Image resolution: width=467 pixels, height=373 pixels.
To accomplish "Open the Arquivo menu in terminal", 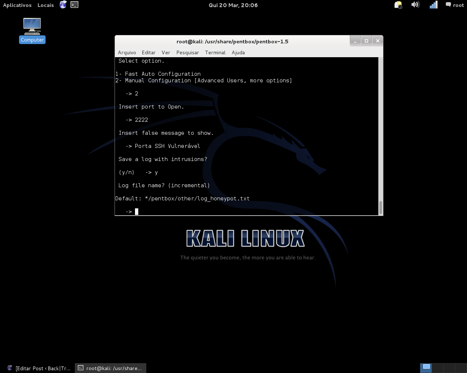I will click(127, 52).
